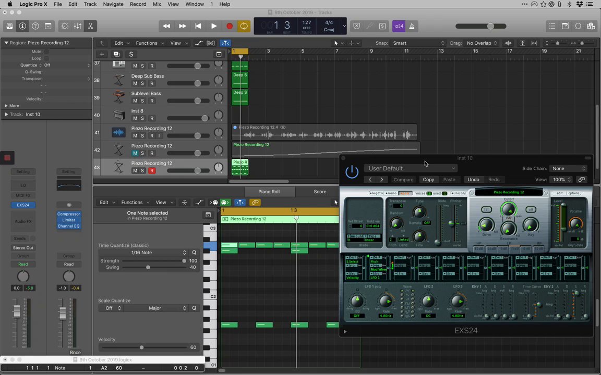This screenshot has height=375, width=601.
Task: Toggle the Inspector info icon
Action: [x=22, y=26]
